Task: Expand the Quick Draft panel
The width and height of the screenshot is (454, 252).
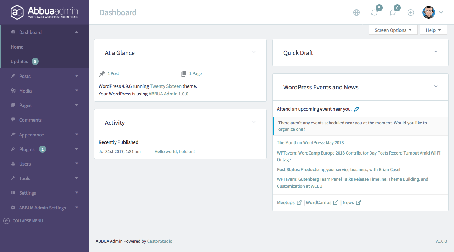Action: (x=436, y=52)
